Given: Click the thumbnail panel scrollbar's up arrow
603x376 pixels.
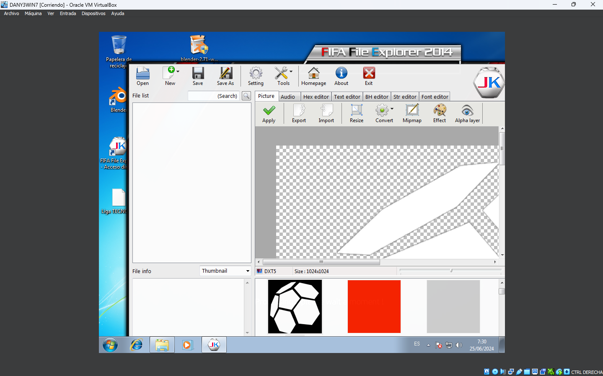Looking at the screenshot, I should click(x=502, y=283).
